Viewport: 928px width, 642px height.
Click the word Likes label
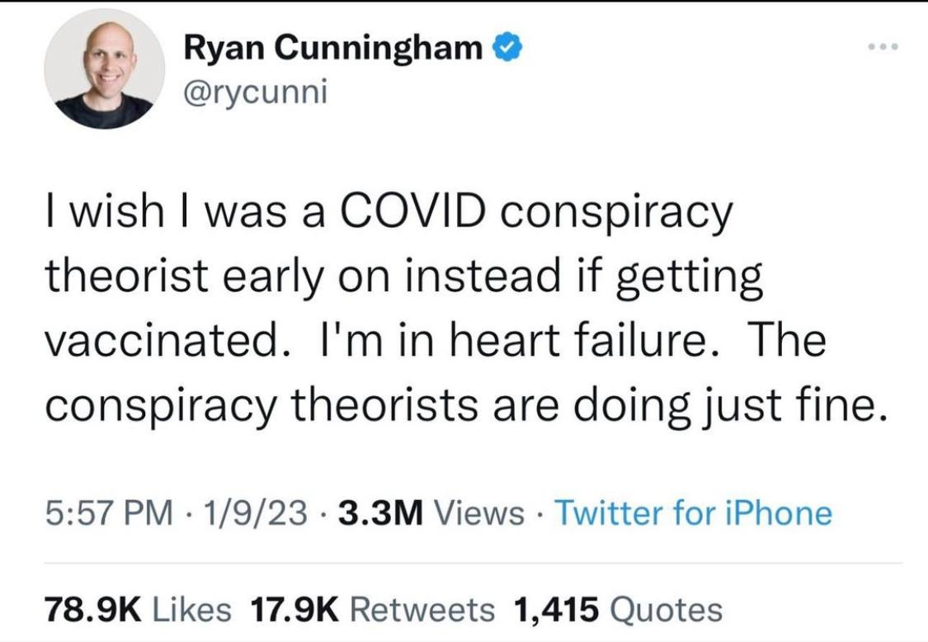pos(192,609)
